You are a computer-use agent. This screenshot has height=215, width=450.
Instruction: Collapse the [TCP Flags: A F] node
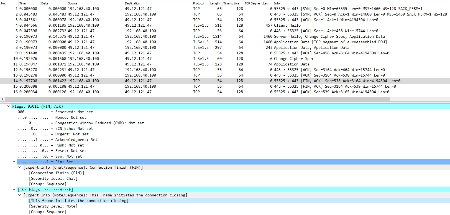click(x=14, y=189)
